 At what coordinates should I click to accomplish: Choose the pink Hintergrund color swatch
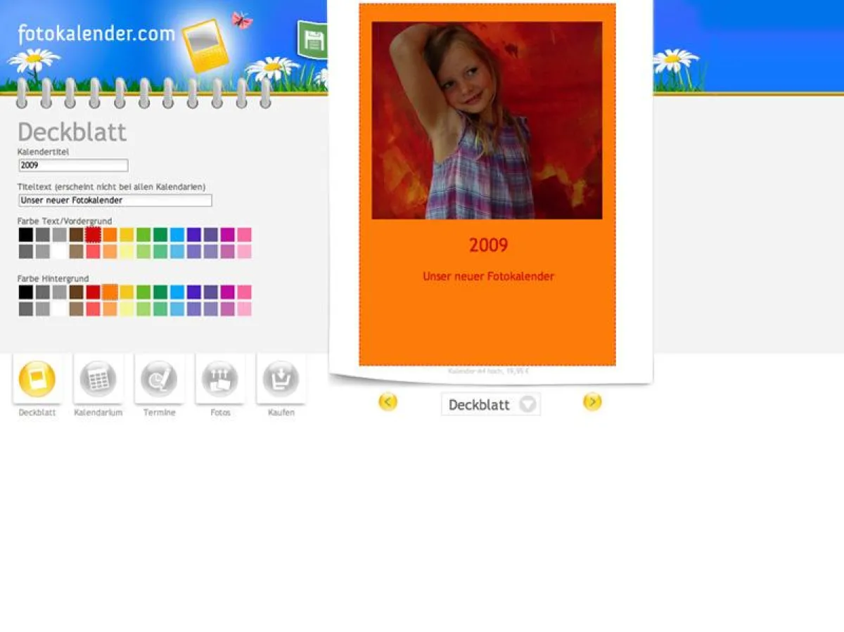[244, 292]
